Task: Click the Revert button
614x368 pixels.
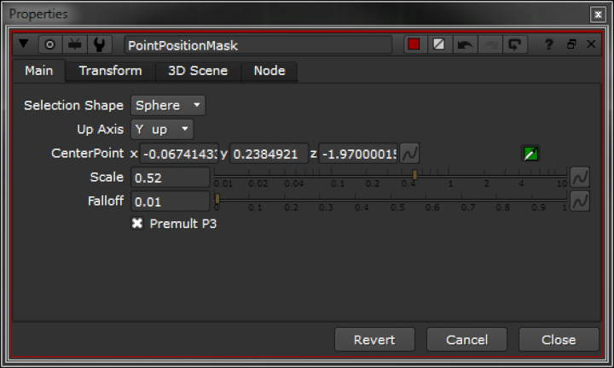Action: click(374, 340)
